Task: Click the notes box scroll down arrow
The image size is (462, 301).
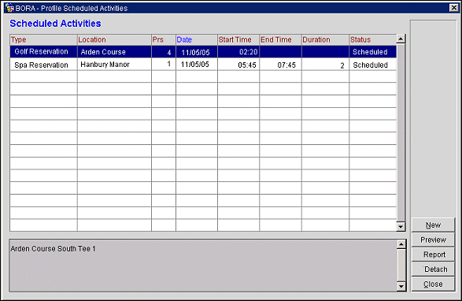Action: (401, 286)
